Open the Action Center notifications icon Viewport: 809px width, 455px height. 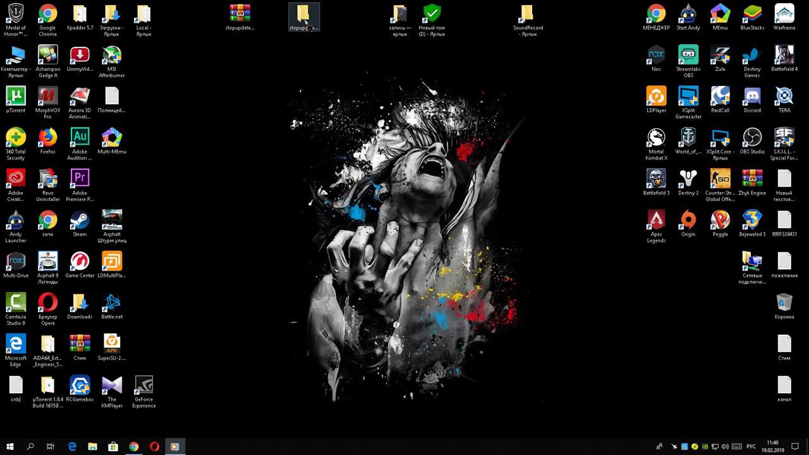(794, 446)
